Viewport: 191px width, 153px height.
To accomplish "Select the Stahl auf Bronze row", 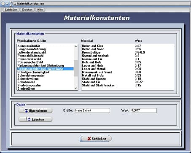I will (x=127, y=79).
